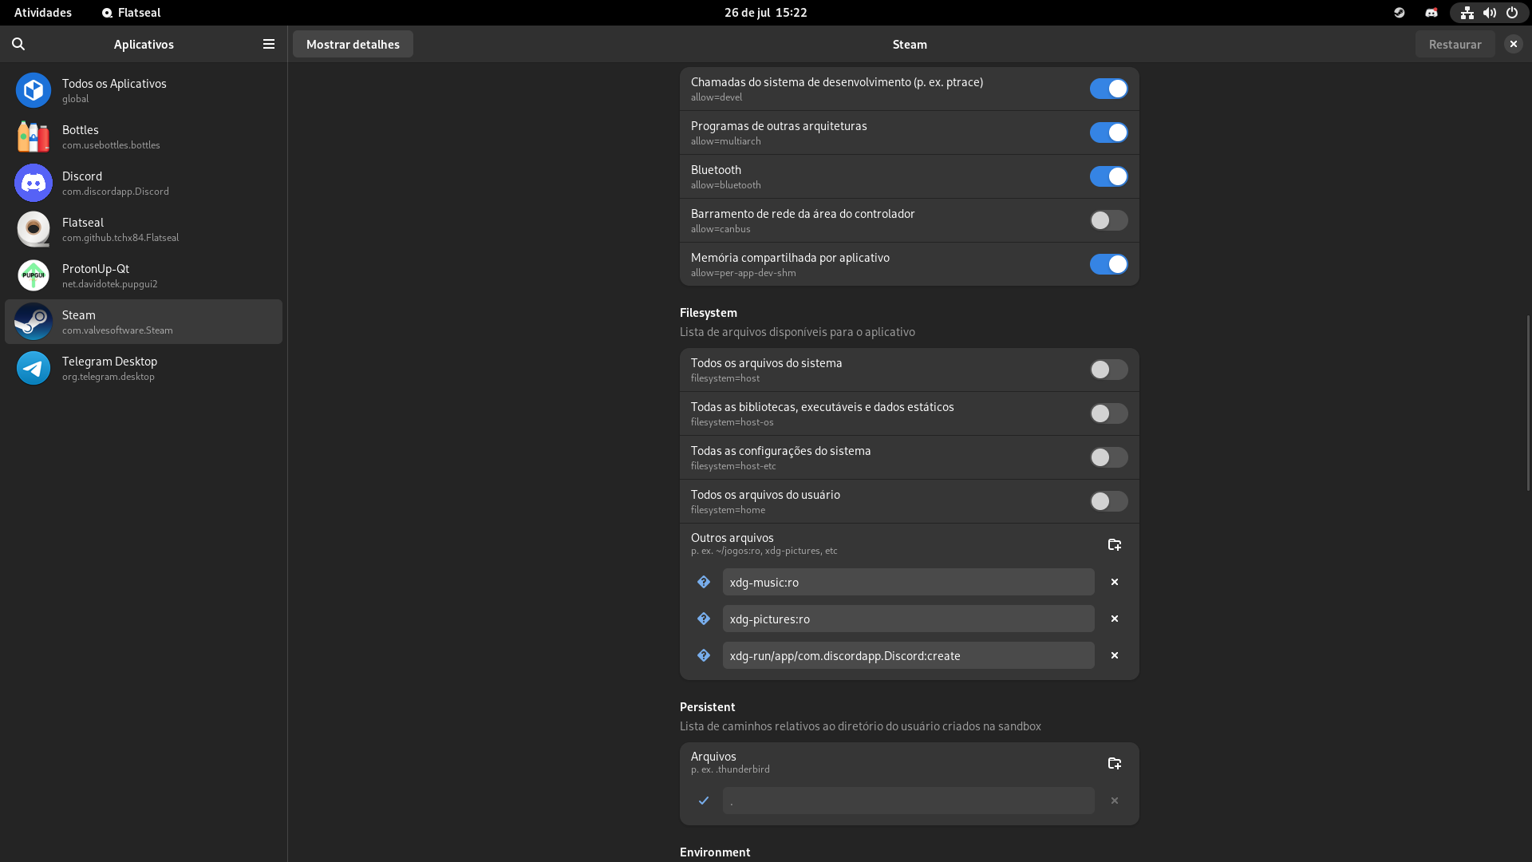Enable the filesystem=home toggle
This screenshot has height=862, width=1532.
pos(1109,501)
